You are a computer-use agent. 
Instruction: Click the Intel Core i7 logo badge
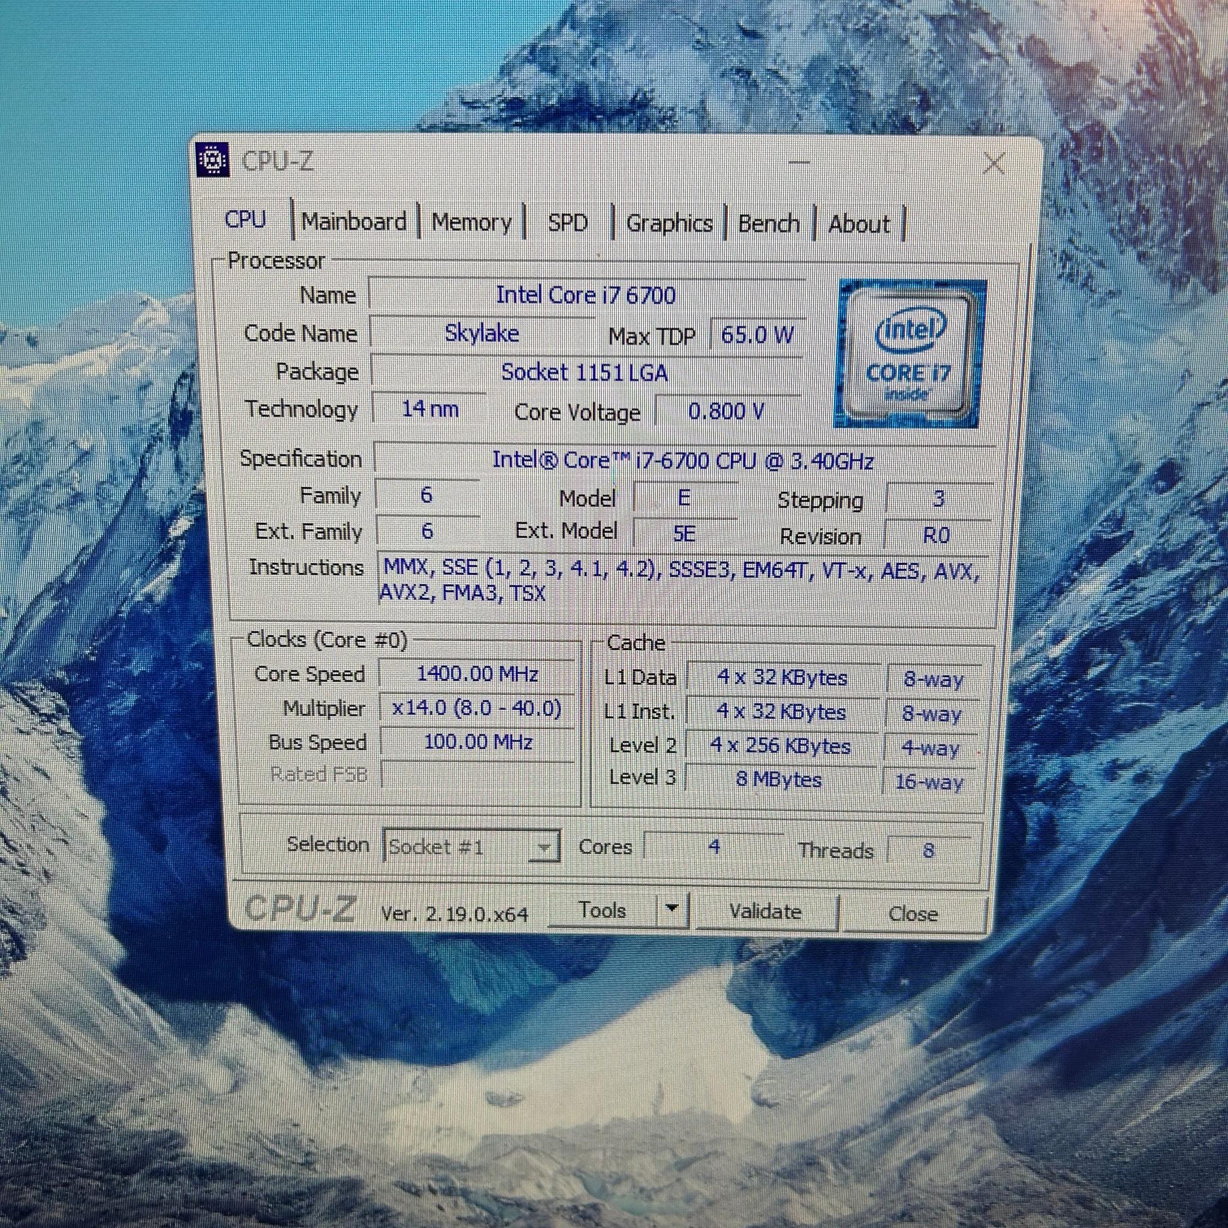[x=910, y=353]
